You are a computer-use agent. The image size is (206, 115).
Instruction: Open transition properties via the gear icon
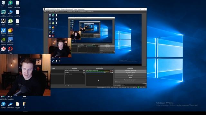pyautogui.click(x=146, y=83)
